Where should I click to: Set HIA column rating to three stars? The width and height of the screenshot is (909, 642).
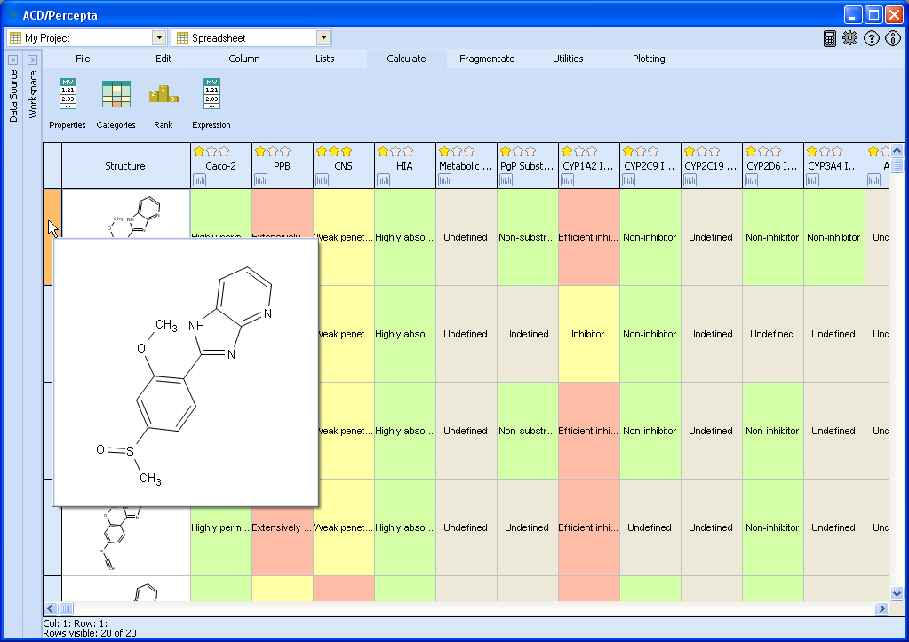(408, 151)
